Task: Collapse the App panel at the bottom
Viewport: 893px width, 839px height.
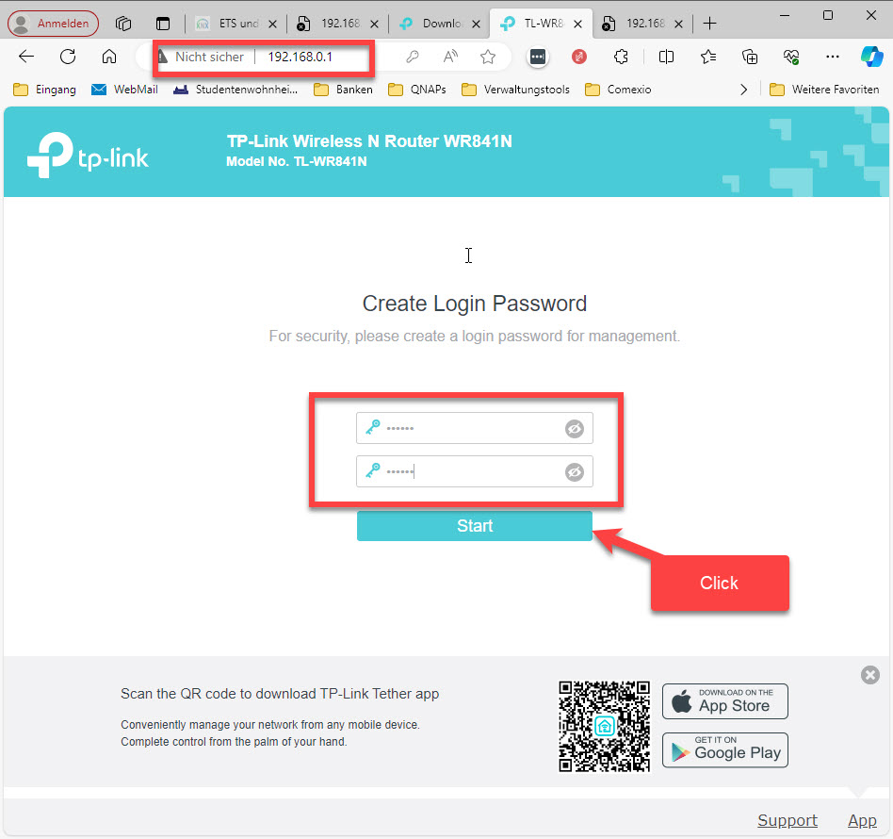Action: click(861, 820)
